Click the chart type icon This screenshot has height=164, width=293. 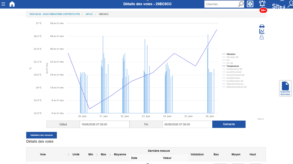coord(262,31)
